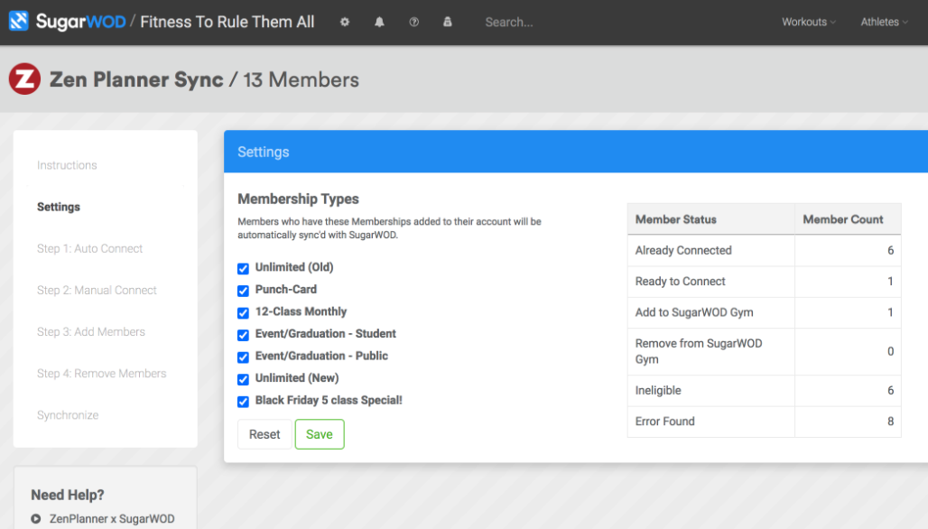
Task: Select the Add to SugarWOD Gym row
Action: [764, 312]
